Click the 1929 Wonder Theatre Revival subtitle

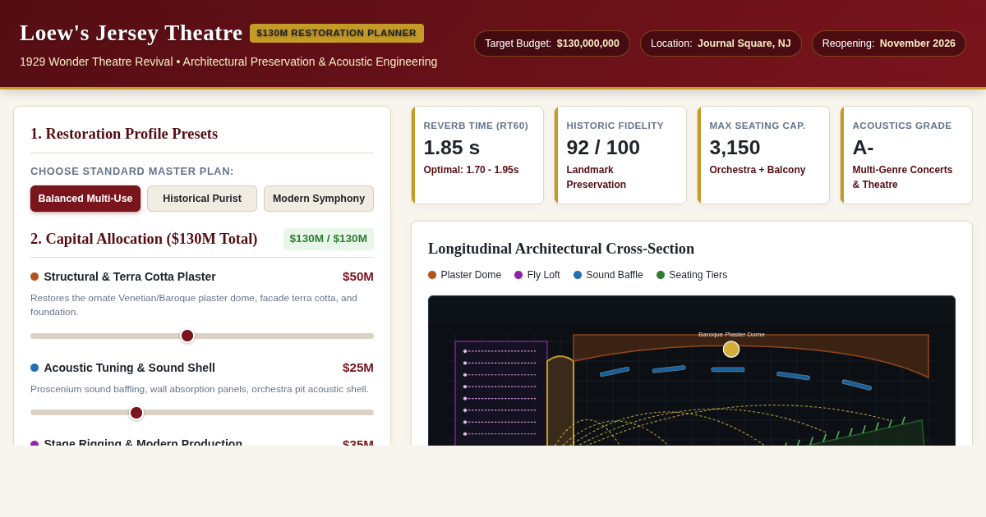pos(228,62)
